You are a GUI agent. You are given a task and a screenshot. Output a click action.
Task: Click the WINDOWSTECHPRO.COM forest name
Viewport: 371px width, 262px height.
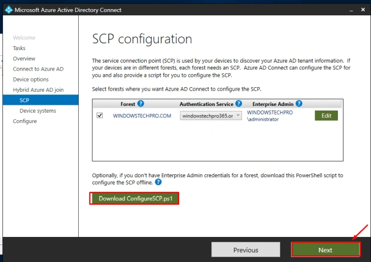[x=142, y=116]
